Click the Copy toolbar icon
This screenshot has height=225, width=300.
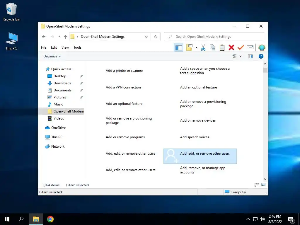click(213, 47)
